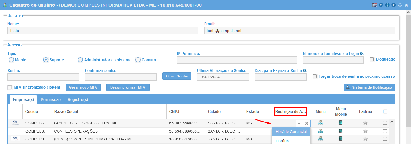Open Menu Mobile phone icon for COMPELS OPERAÇÕES row

coord(341,131)
